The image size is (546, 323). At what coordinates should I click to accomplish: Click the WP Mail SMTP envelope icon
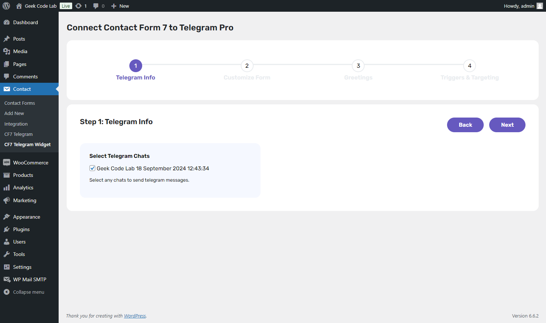(7, 279)
